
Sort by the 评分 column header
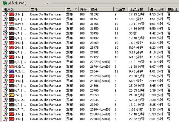click(x=84, y=9)
